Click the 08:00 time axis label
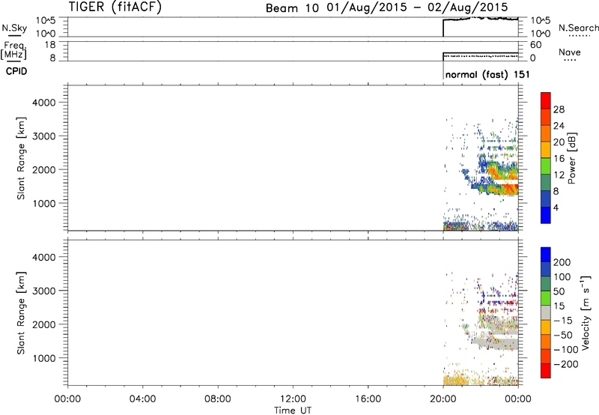 (x=218, y=399)
